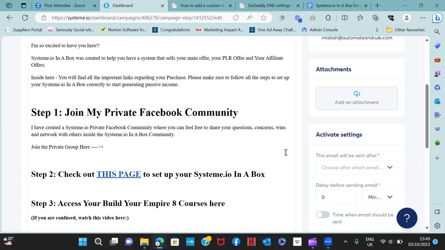
Task: Open browser profile avatar
Action: pyautogui.click(x=406, y=18)
